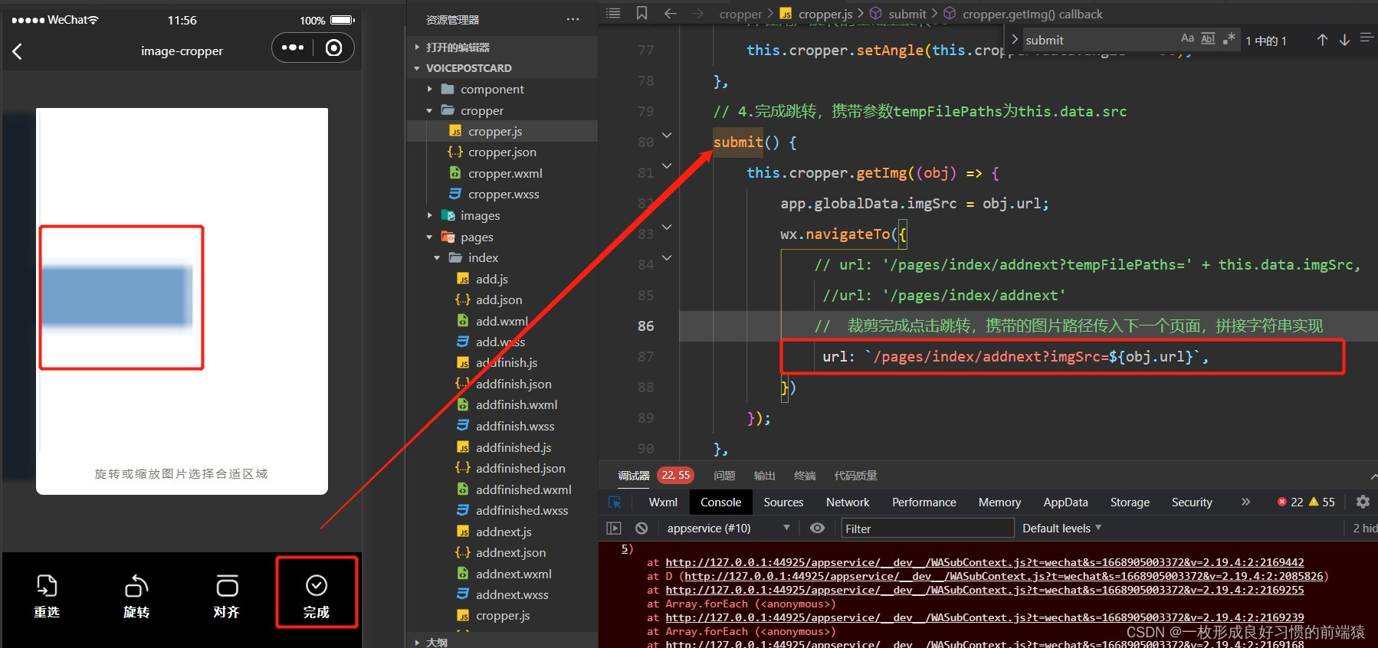Click the outline list icon in editor toolbar
1378x648 pixels.
[613, 13]
